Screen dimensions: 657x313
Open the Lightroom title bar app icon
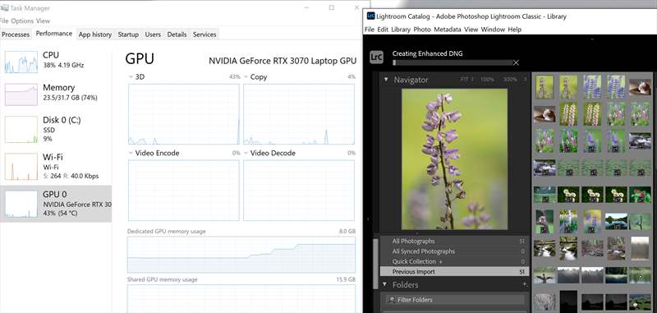pyautogui.click(x=370, y=16)
